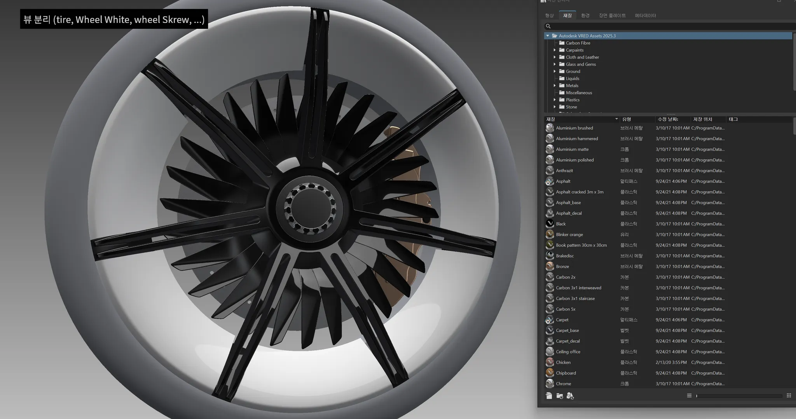Image resolution: width=796 pixels, height=419 pixels.
Task: Click the import asset file icon
Action: coord(549,396)
